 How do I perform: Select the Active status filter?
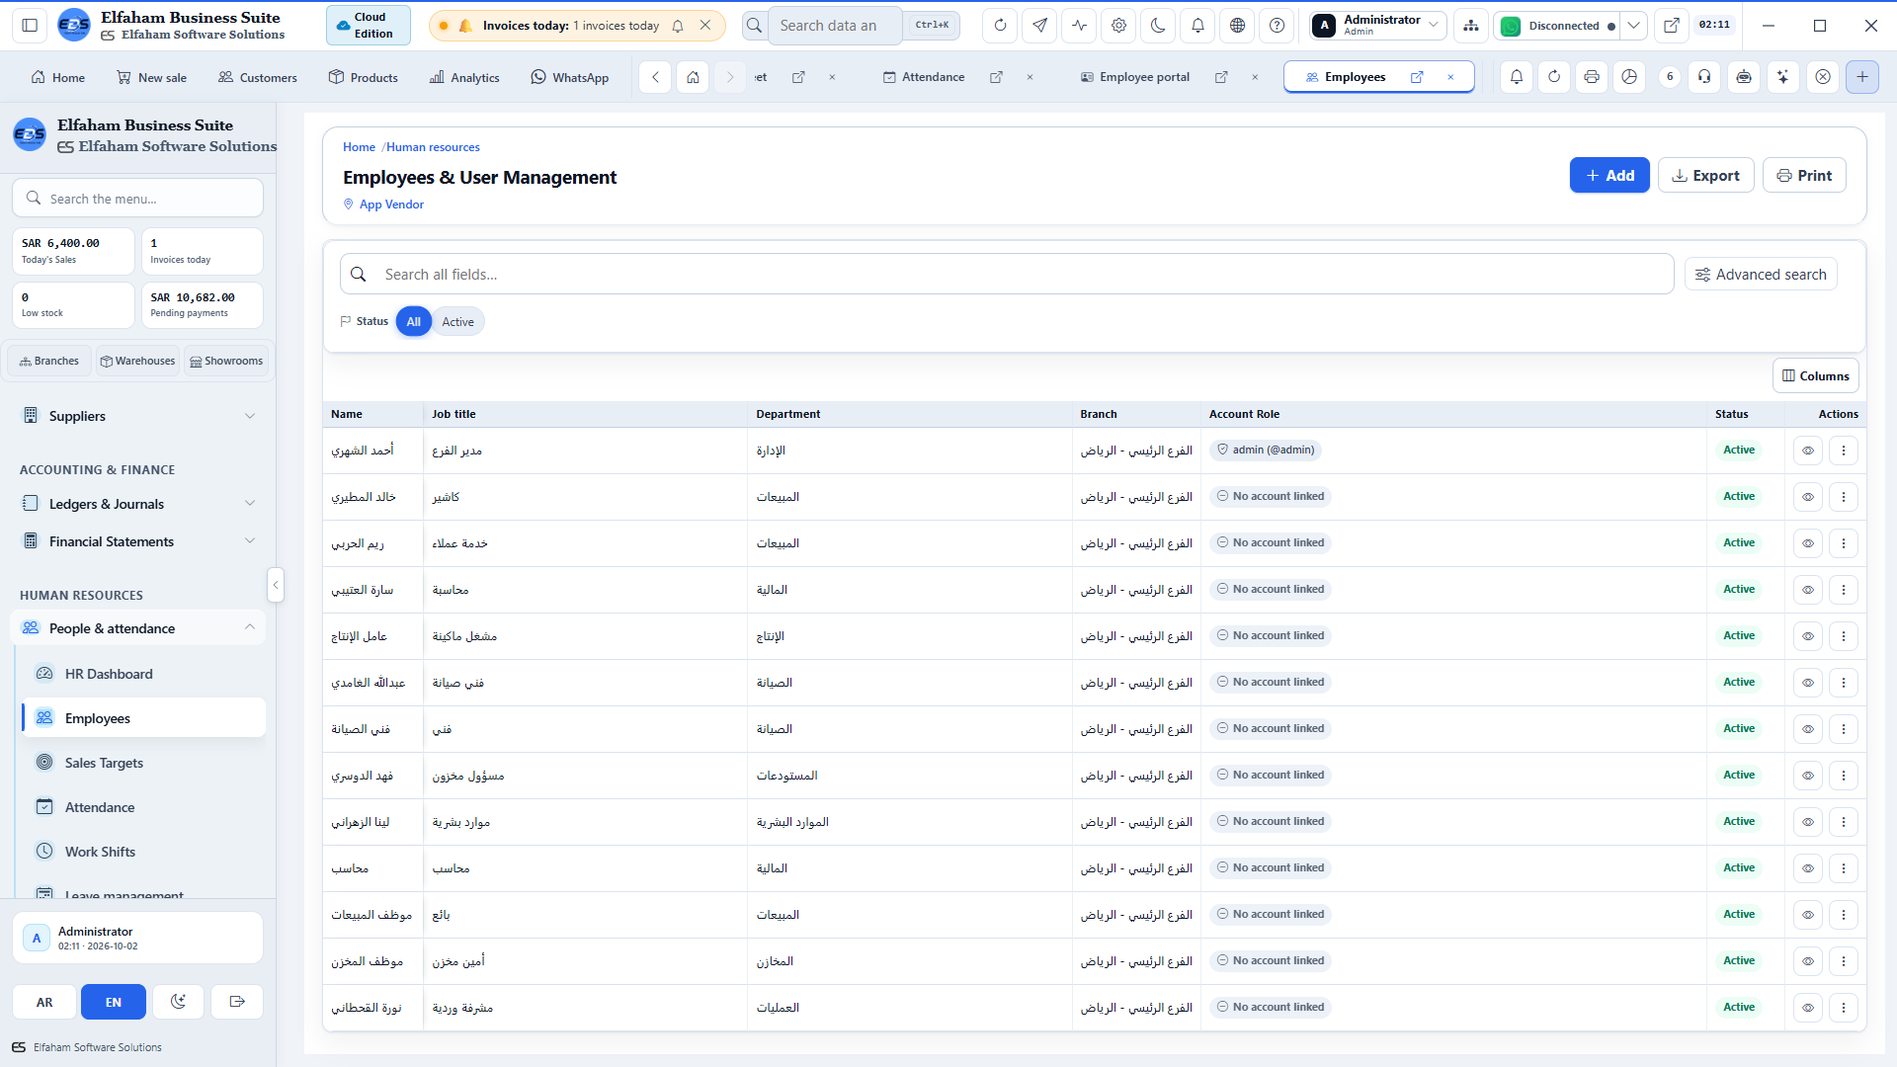coord(457,322)
